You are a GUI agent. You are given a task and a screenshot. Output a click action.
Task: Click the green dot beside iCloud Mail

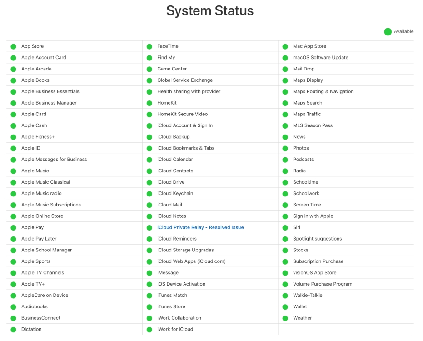[x=150, y=205]
